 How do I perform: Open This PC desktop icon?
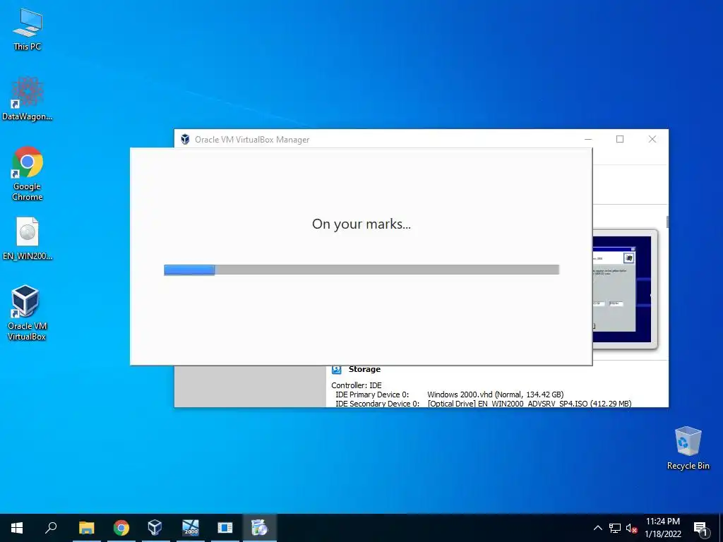28,29
